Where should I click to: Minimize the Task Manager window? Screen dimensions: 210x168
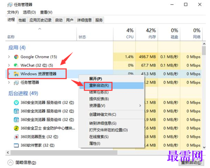pos(172,5)
